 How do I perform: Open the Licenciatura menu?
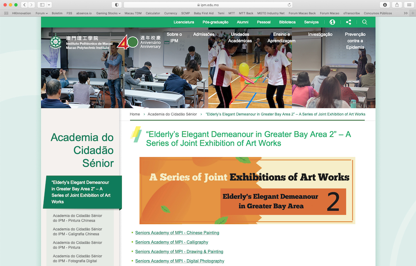point(184,22)
